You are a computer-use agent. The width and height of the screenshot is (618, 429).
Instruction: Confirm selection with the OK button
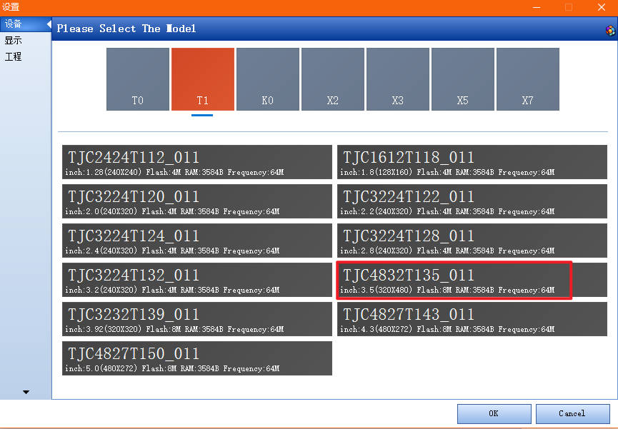(494, 413)
